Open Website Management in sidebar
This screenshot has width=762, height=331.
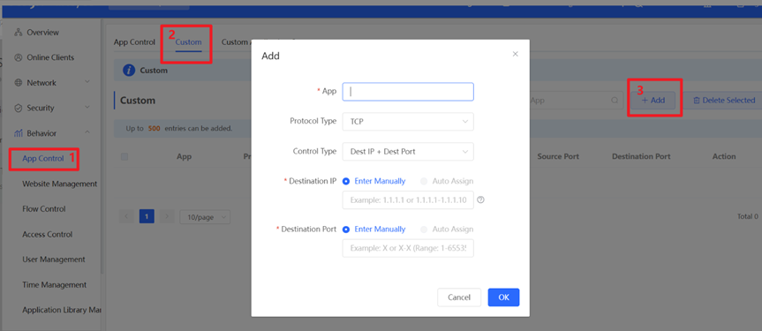tap(60, 184)
